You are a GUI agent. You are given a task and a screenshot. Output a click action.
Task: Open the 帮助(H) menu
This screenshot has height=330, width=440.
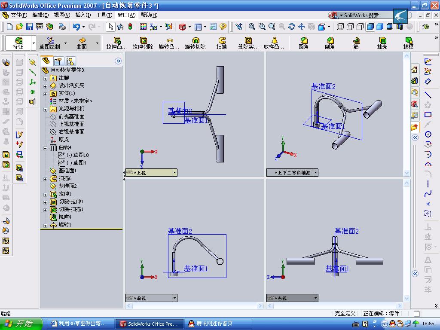pos(149,15)
